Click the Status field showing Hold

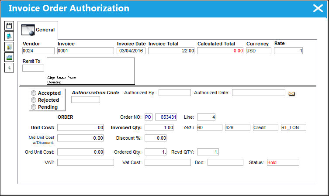(x=283, y=162)
